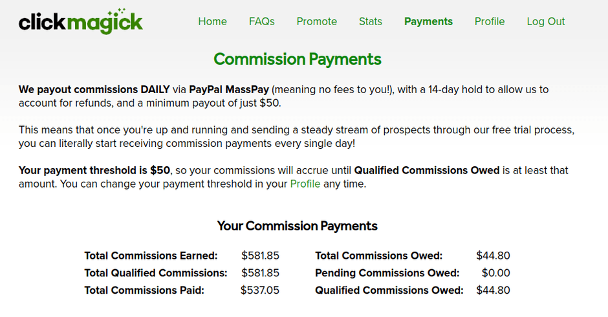View the Stats page
Image resolution: width=608 pixels, height=317 pixels.
(371, 21)
